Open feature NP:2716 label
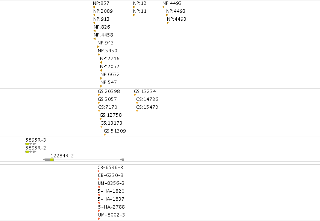 [110, 59]
